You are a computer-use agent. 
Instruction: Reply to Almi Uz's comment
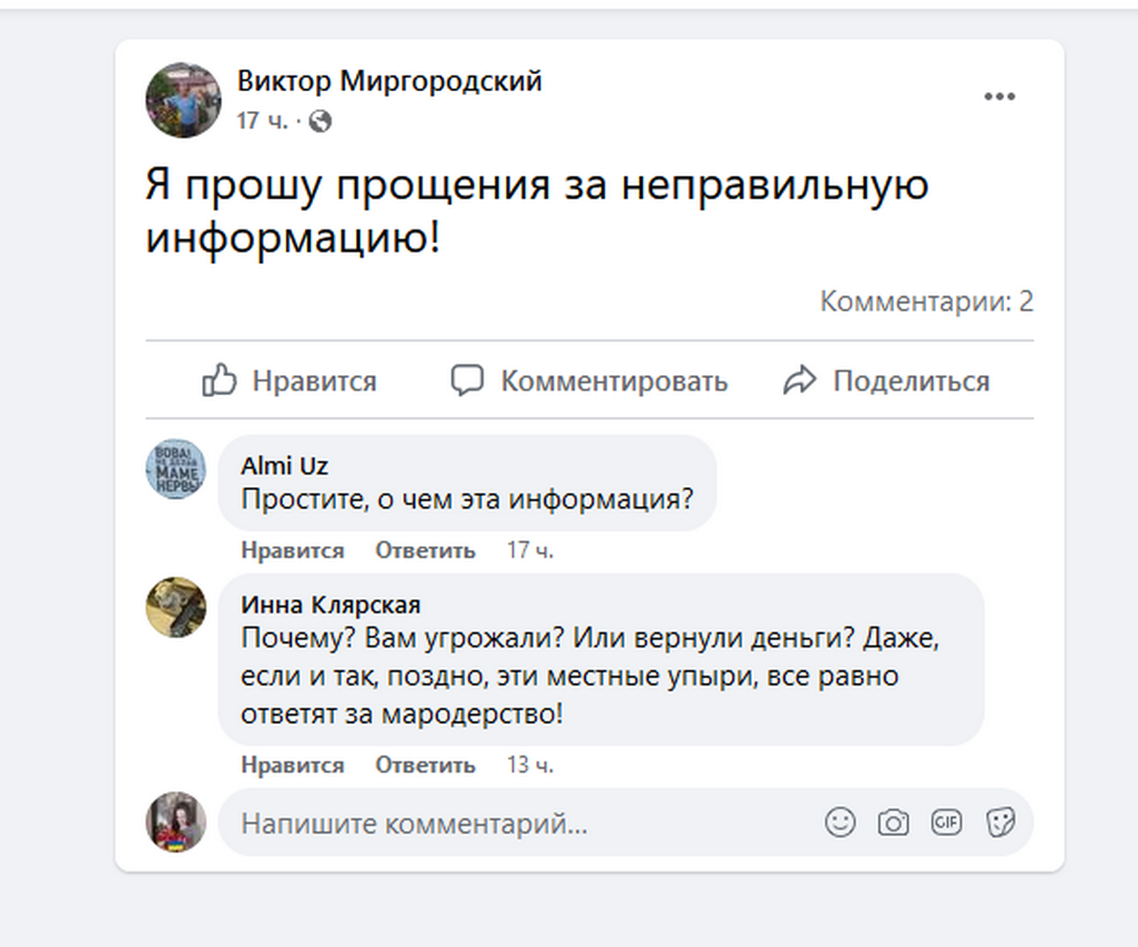[425, 550]
